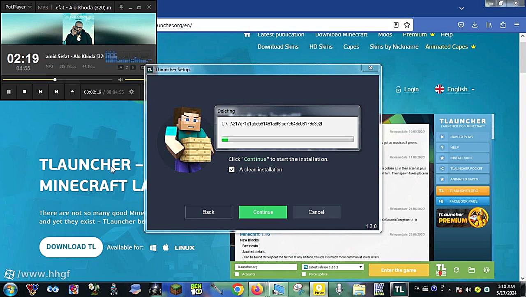Click the PotPlayer volume slider
Viewport: 526px width, 297px height.
134,79
